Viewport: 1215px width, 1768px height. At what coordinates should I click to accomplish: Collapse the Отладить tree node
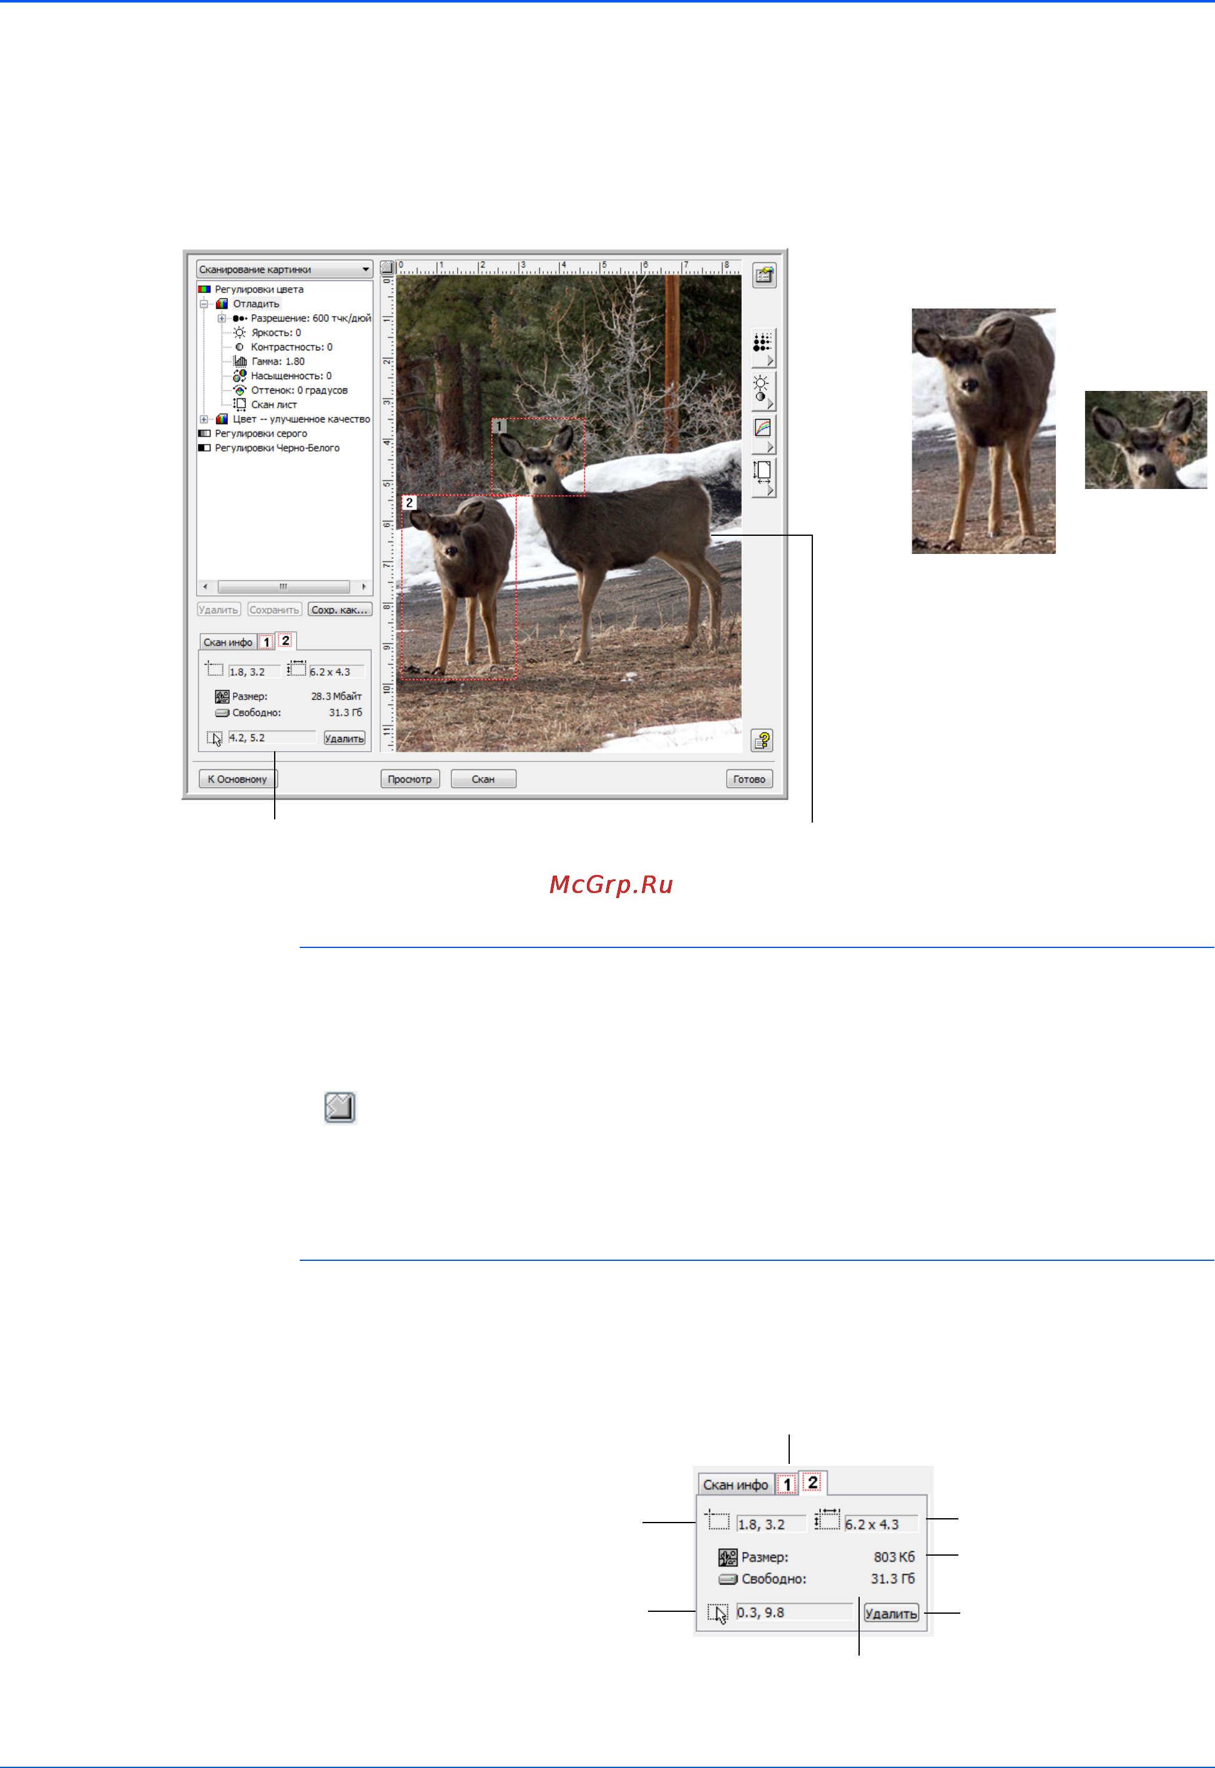(204, 304)
